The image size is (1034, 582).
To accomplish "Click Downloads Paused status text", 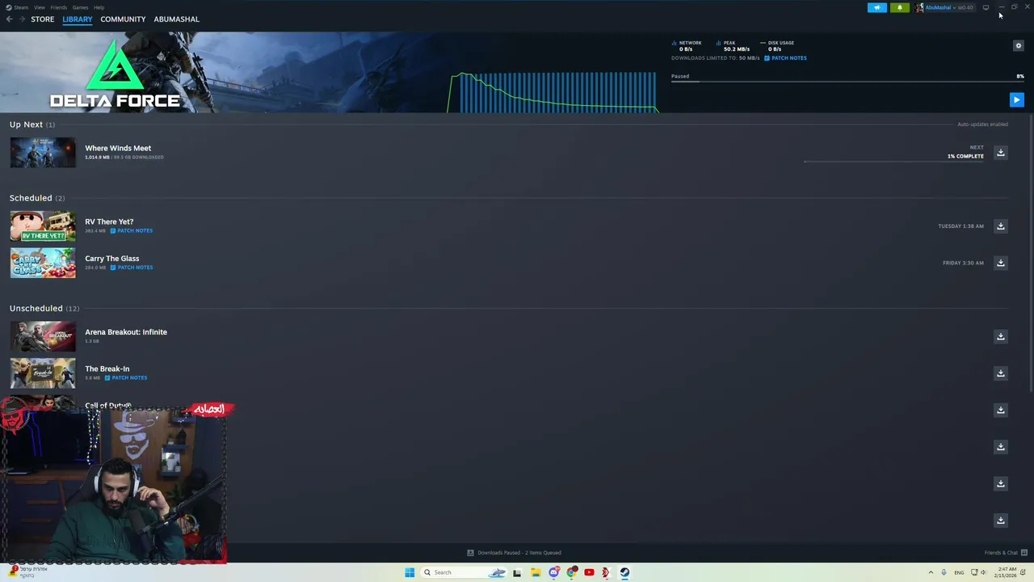I will tap(519, 553).
